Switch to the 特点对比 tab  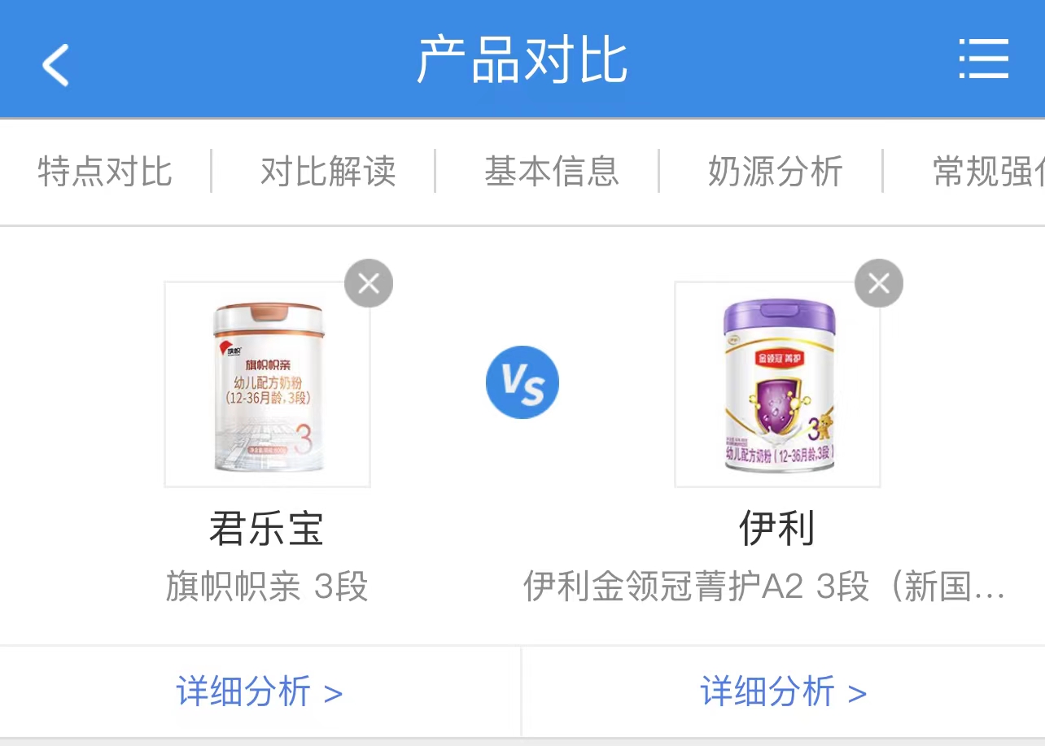[x=105, y=172]
